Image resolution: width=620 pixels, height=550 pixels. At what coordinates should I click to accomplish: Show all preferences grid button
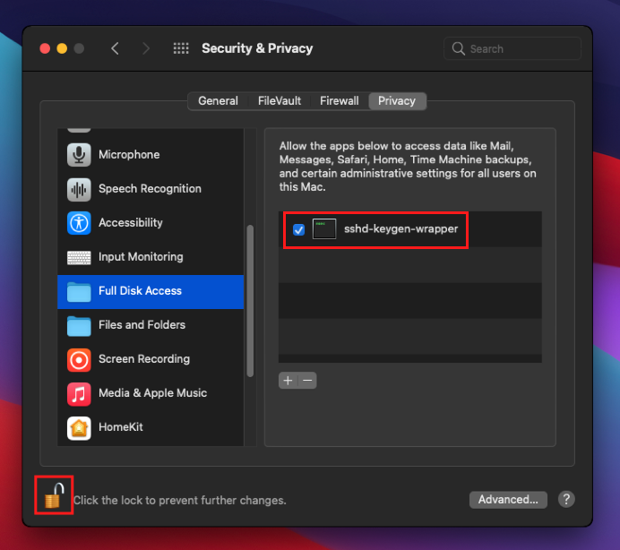(x=181, y=48)
